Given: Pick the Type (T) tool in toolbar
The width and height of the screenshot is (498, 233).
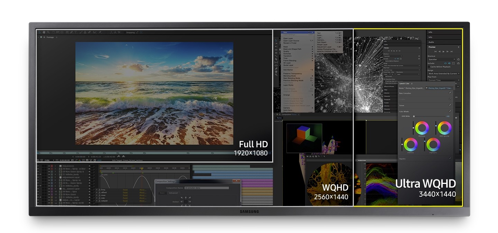Looking at the screenshot, I should [76, 32].
